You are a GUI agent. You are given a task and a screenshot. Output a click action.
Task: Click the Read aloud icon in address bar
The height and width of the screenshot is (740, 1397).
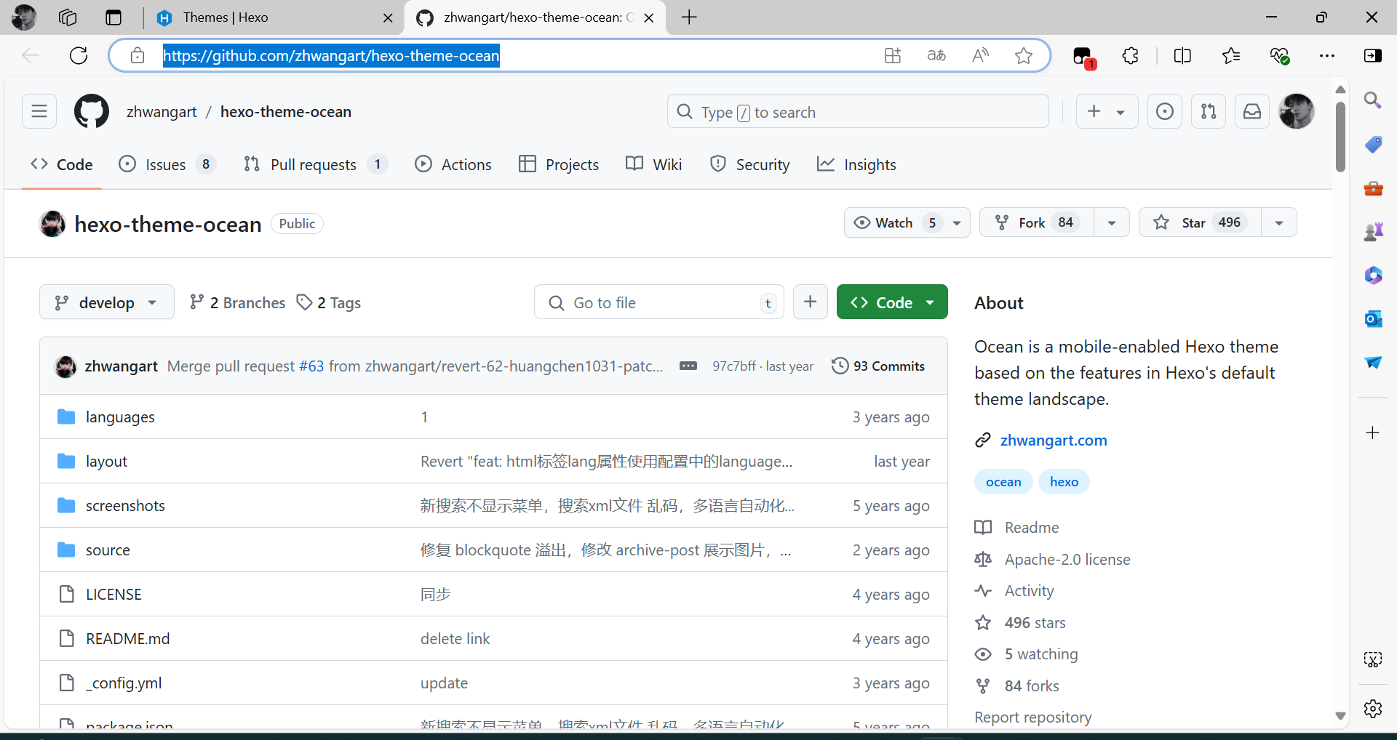click(980, 55)
